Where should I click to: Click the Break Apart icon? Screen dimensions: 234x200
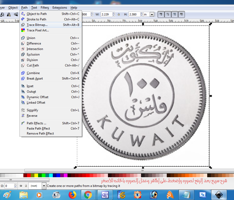tap(23, 79)
